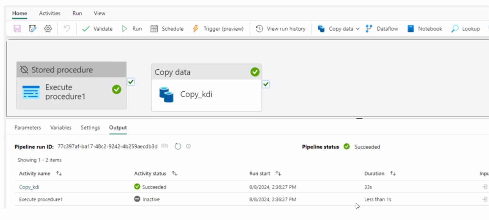Image resolution: width=489 pixels, height=220 pixels.
Task: Open input details for Copy_kdi row
Action: click(484, 187)
